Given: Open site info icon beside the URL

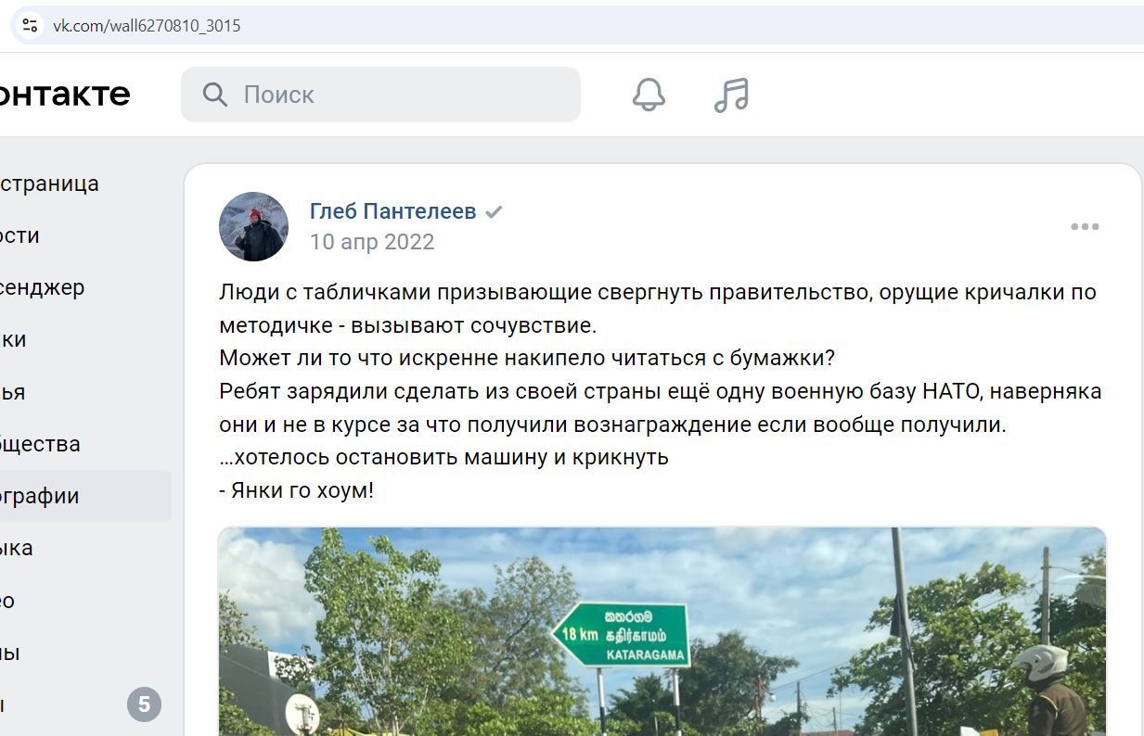Looking at the screenshot, I should pyautogui.click(x=30, y=25).
